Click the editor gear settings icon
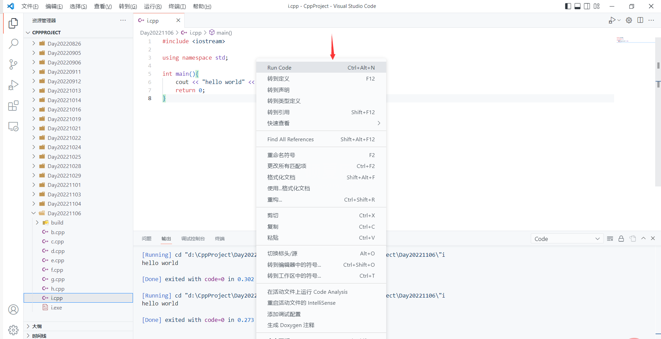The width and height of the screenshot is (661, 339). [x=629, y=20]
